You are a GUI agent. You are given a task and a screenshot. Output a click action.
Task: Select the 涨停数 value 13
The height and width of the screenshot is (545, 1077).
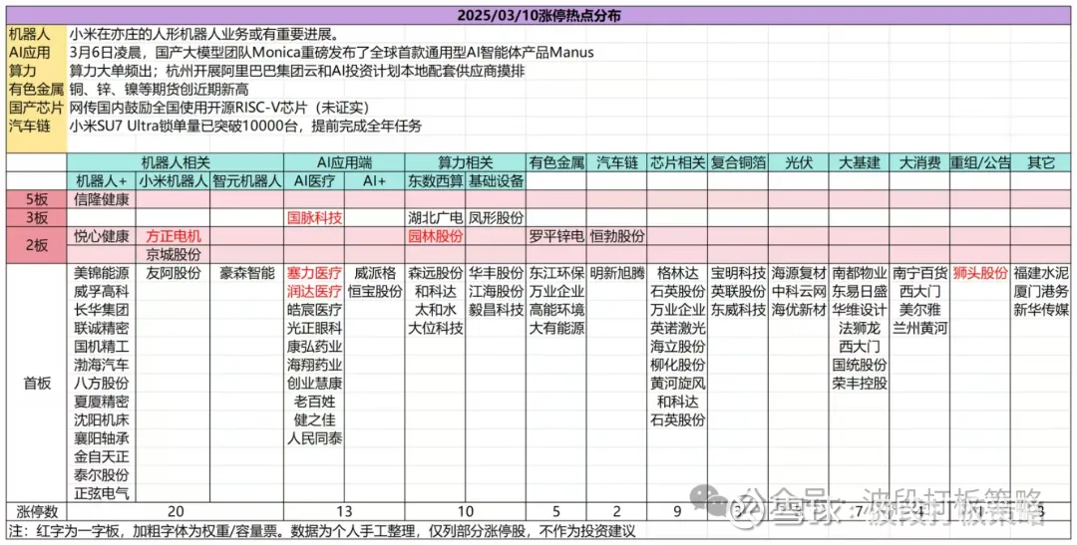[x=344, y=511]
